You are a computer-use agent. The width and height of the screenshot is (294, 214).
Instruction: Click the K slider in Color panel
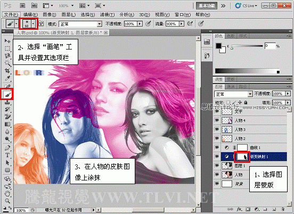click(x=247, y=46)
